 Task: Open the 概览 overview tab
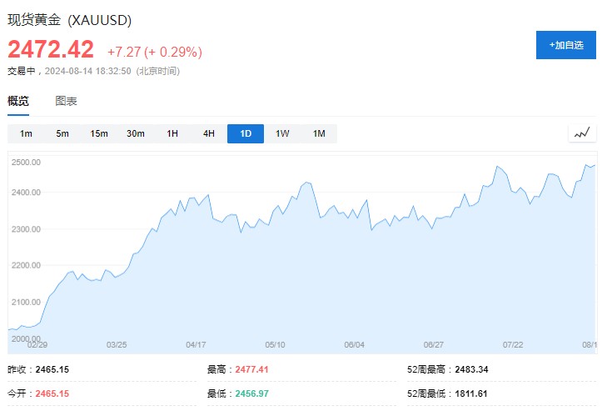pyautogui.click(x=18, y=101)
